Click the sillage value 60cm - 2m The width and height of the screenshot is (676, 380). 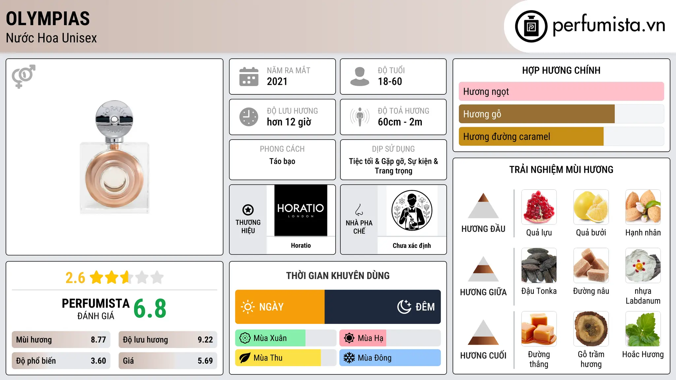400,122
